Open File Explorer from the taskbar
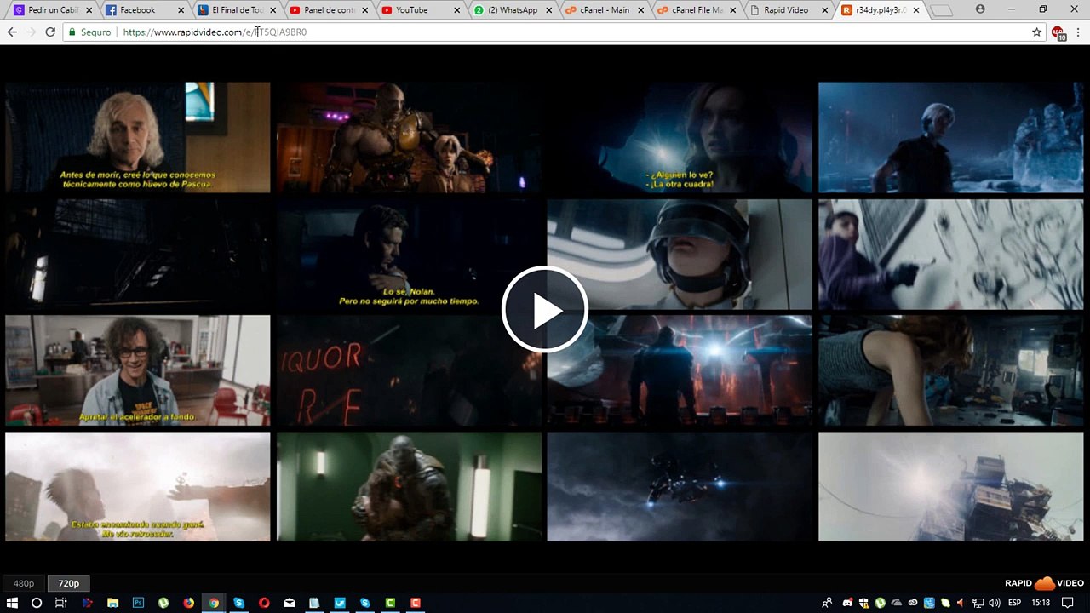 [x=112, y=603]
